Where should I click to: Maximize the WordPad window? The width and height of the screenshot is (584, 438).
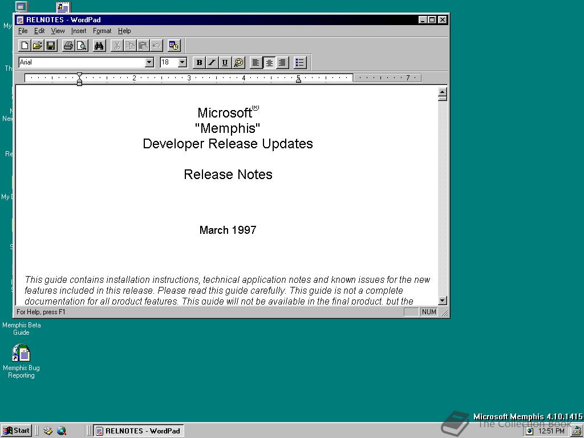(x=432, y=20)
